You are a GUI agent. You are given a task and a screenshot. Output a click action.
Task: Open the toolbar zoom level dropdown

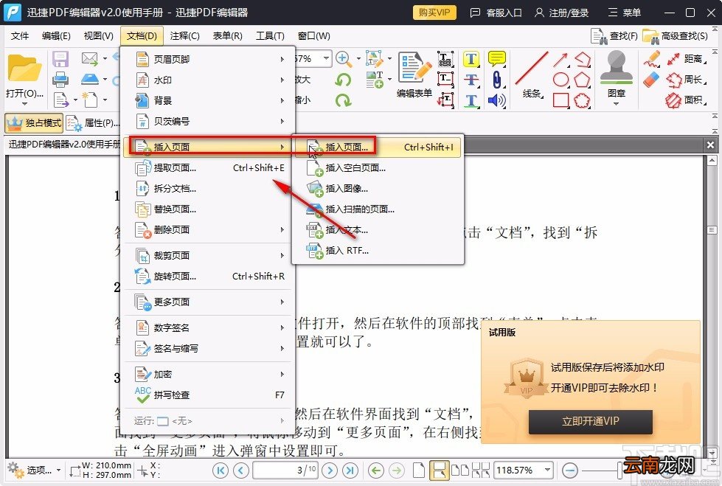pyautogui.click(x=326, y=58)
